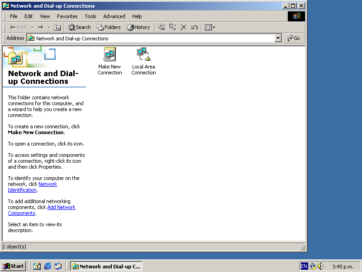Open the Make New Connection wizard icon

pyautogui.click(x=110, y=61)
